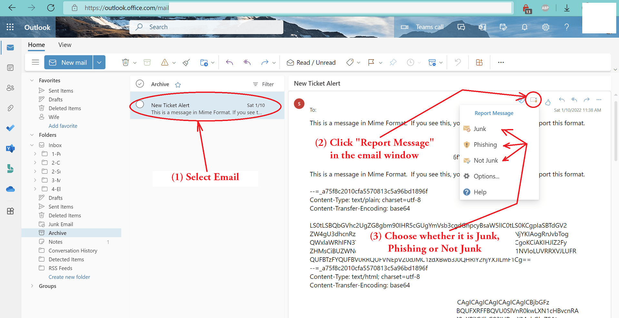The height and width of the screenshot is (318, 619).
Task: Add Archive folder to favorites star
Action: [178, 85]
